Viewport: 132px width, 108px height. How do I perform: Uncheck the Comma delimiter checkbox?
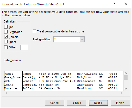pos(6,37)
